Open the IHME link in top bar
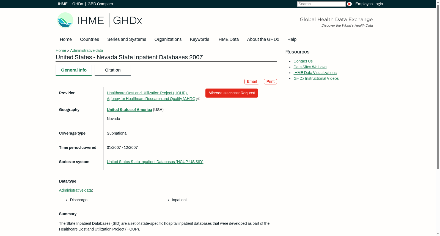 [63, 4]
